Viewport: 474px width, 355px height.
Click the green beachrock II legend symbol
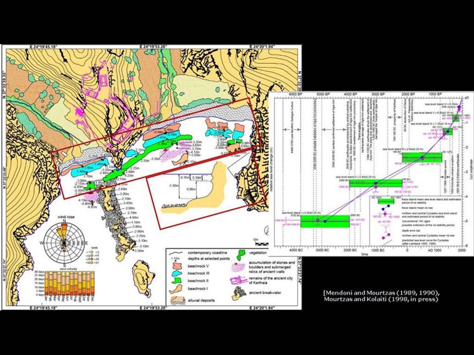177,281
